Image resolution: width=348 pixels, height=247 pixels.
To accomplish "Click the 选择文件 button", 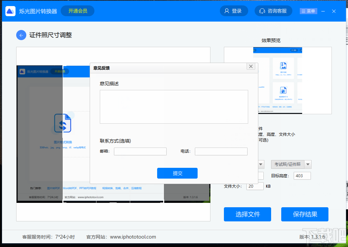I will (247, 214).
